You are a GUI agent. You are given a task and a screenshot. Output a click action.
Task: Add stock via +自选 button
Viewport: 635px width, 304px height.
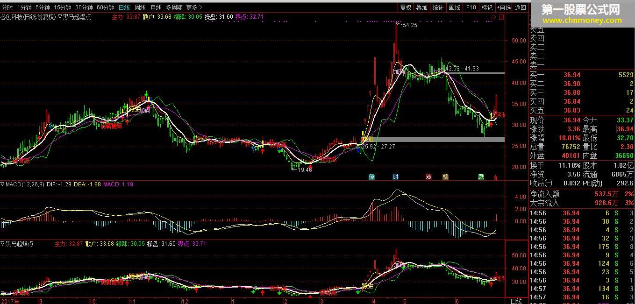tap(504, 7)
